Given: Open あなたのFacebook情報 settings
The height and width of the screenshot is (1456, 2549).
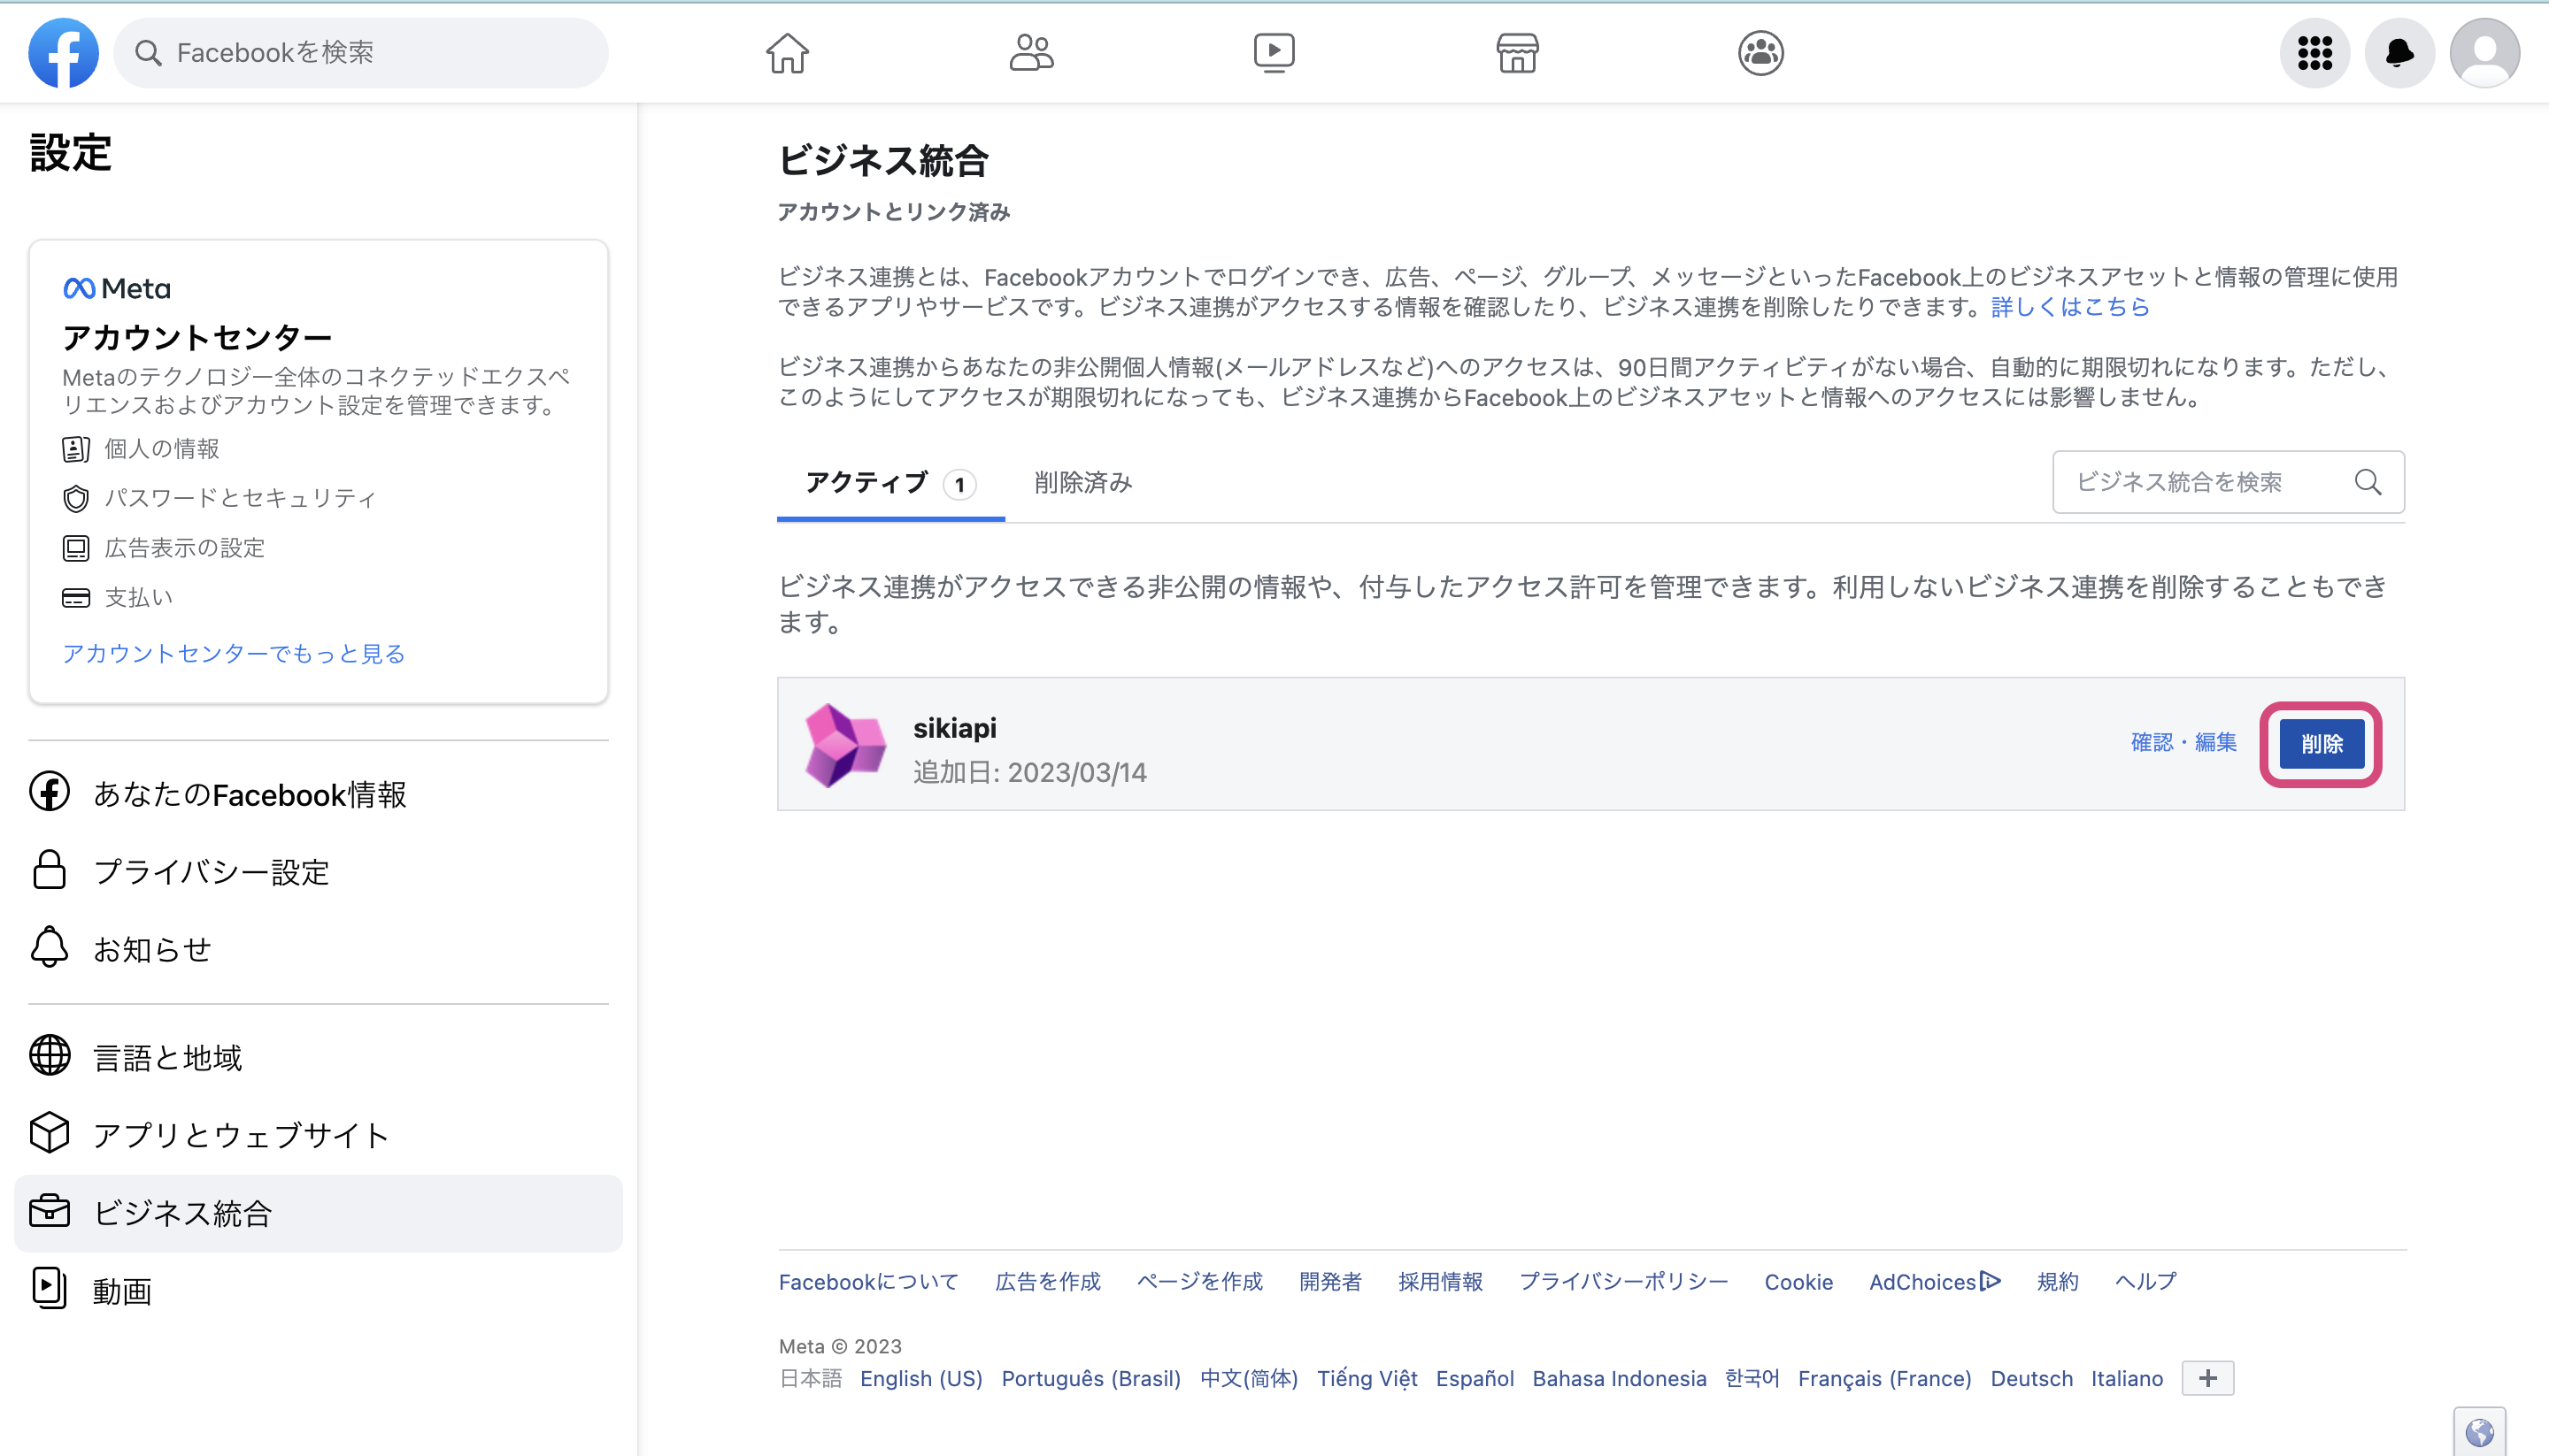Looking at the screenshot, I should (318, 794).
